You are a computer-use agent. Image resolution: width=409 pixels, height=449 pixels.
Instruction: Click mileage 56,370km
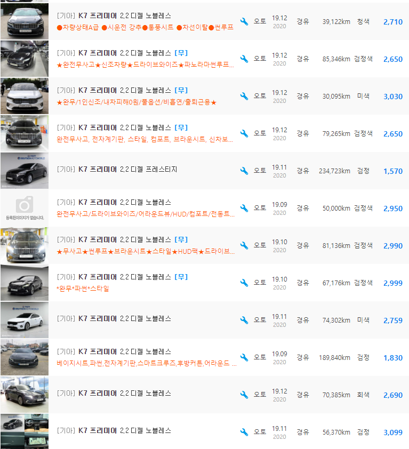(x=336, y=432)
